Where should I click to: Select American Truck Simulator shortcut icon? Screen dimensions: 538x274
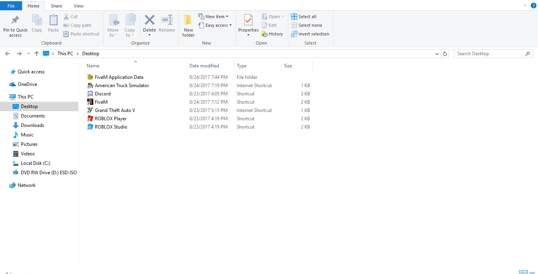click(90, 86)
